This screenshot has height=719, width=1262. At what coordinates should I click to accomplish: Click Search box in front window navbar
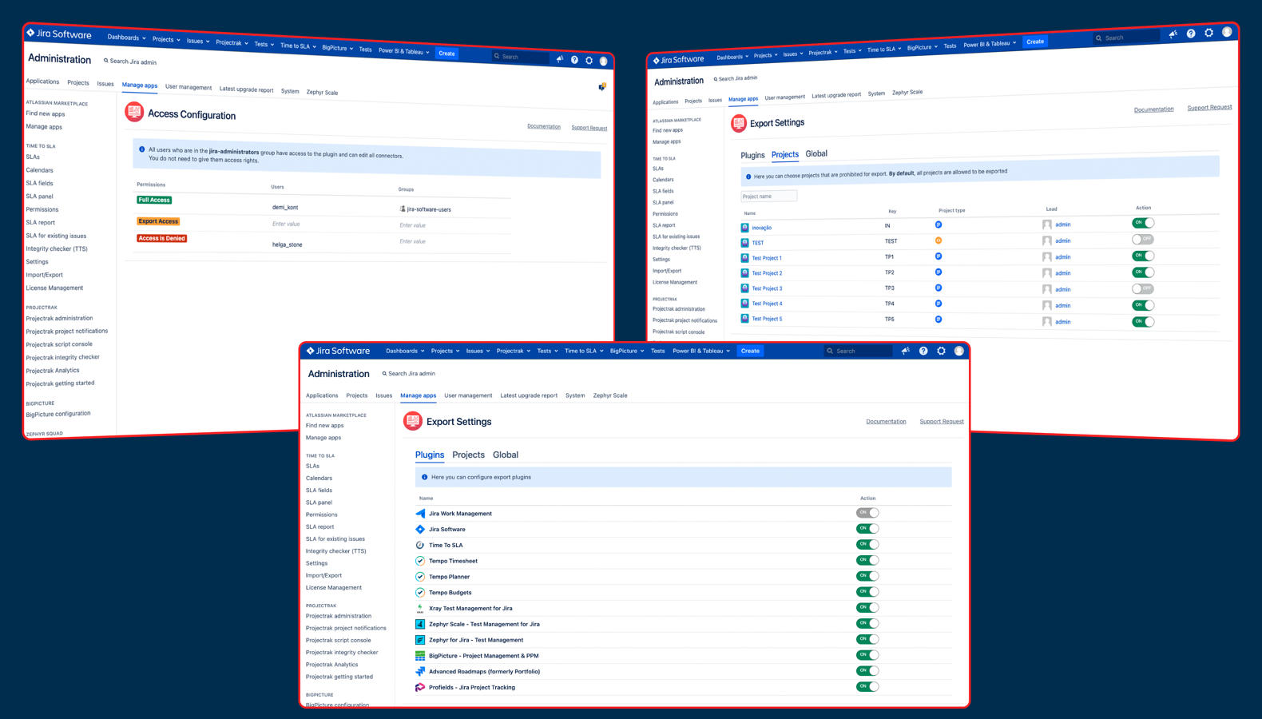pos(859,351)
